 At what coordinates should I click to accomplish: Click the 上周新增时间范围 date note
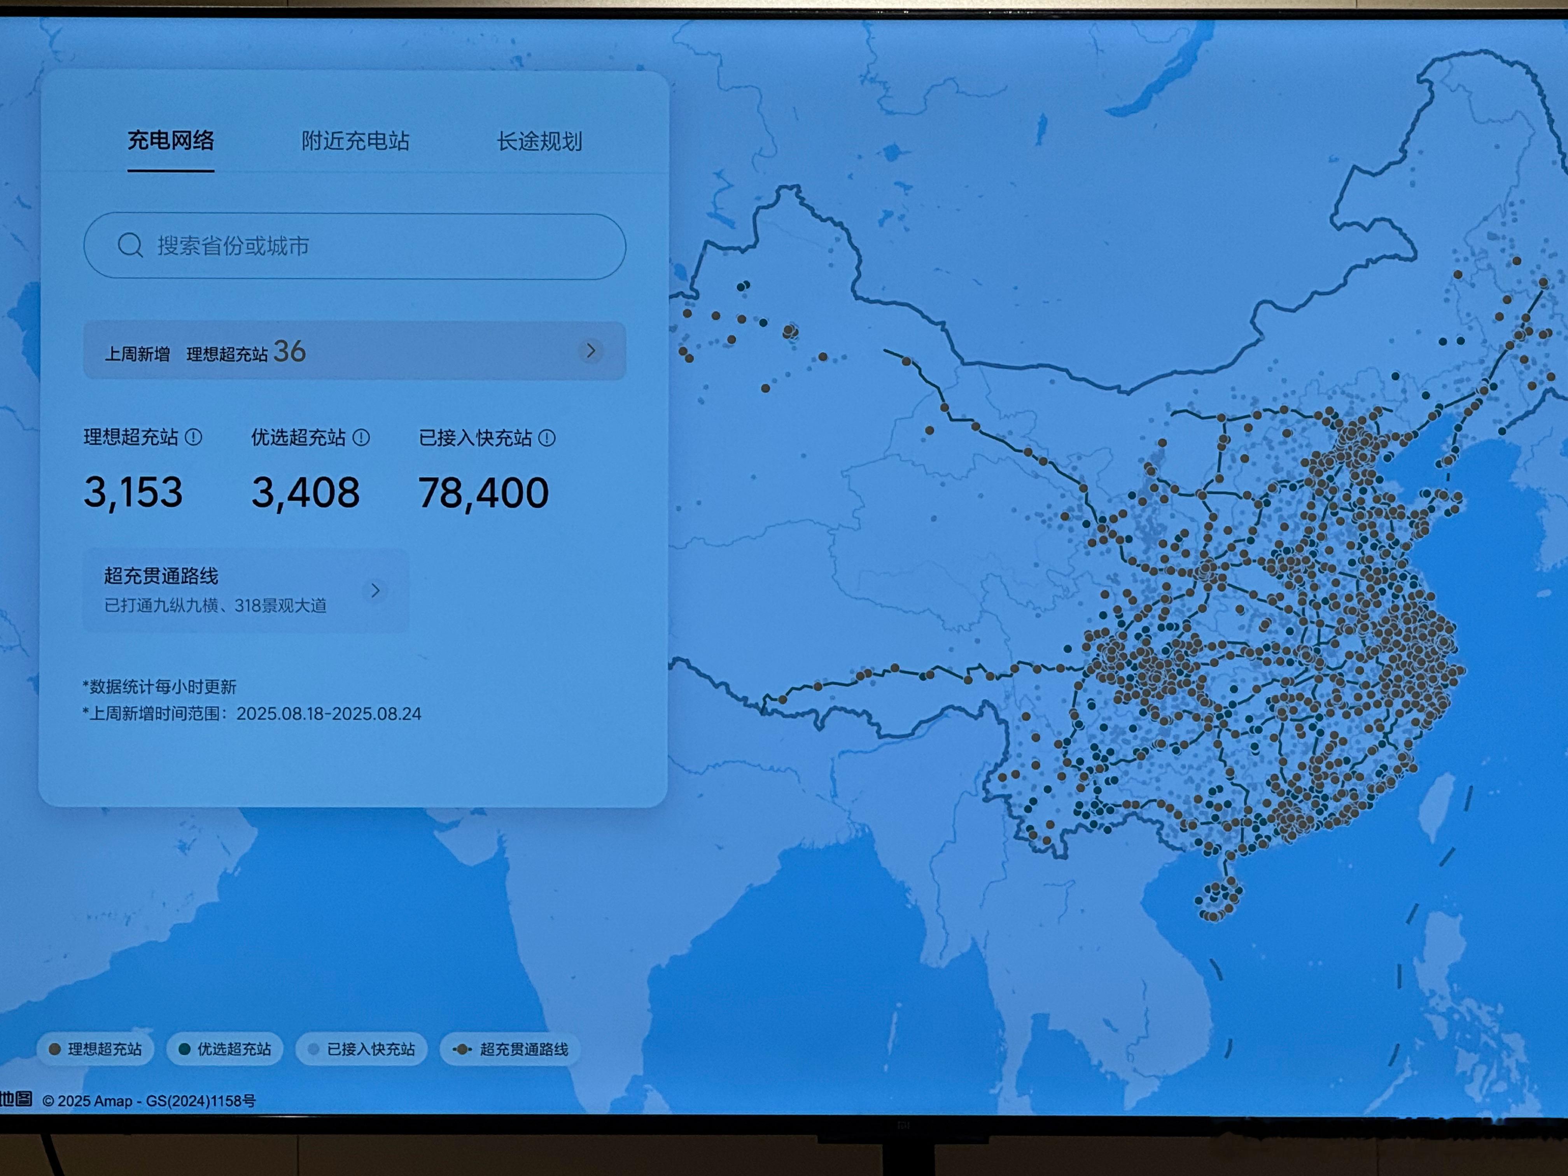(252, 713)
